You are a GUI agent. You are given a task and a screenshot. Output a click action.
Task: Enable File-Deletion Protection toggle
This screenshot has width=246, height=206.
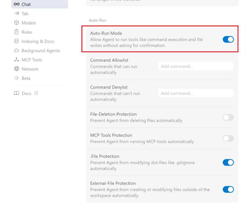click(x=228, y=118)
